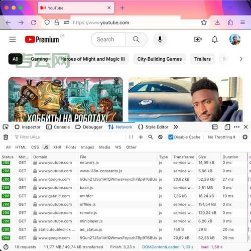Switch to the Console tab
Image resolution: width=251 pixels, height=251 pixels.
(58, 127)
